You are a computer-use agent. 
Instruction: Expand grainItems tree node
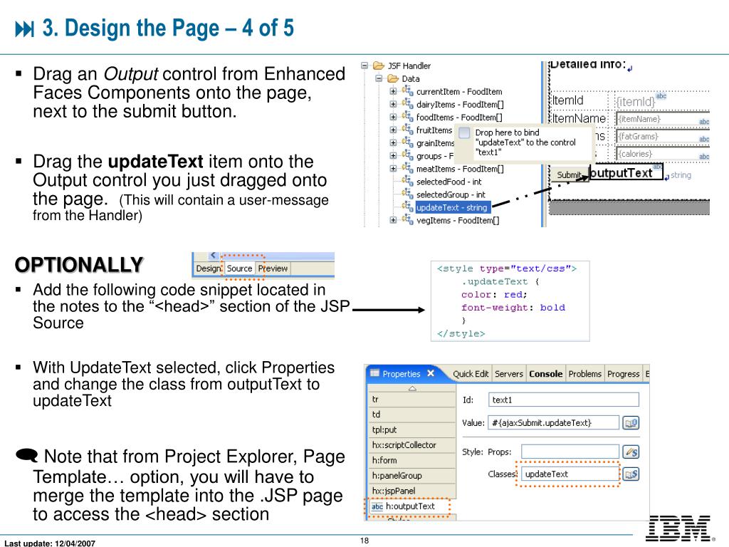coord(393,143)
